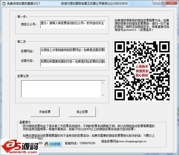The width and height of the screenshot is (179, 155).
Task: Click the 投票记录 group heading
Action: coord(23,76)
